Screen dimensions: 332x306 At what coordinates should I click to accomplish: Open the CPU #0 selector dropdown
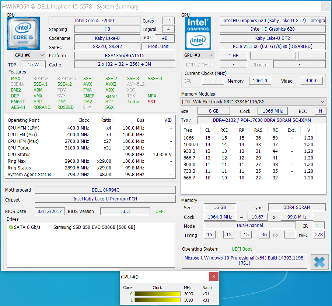(29, 55)
